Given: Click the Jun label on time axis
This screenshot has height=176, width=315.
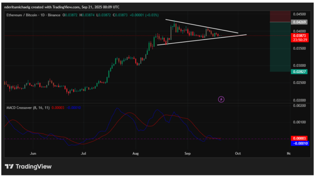Looking at the screenshot, I should click(x=33, y=154).
